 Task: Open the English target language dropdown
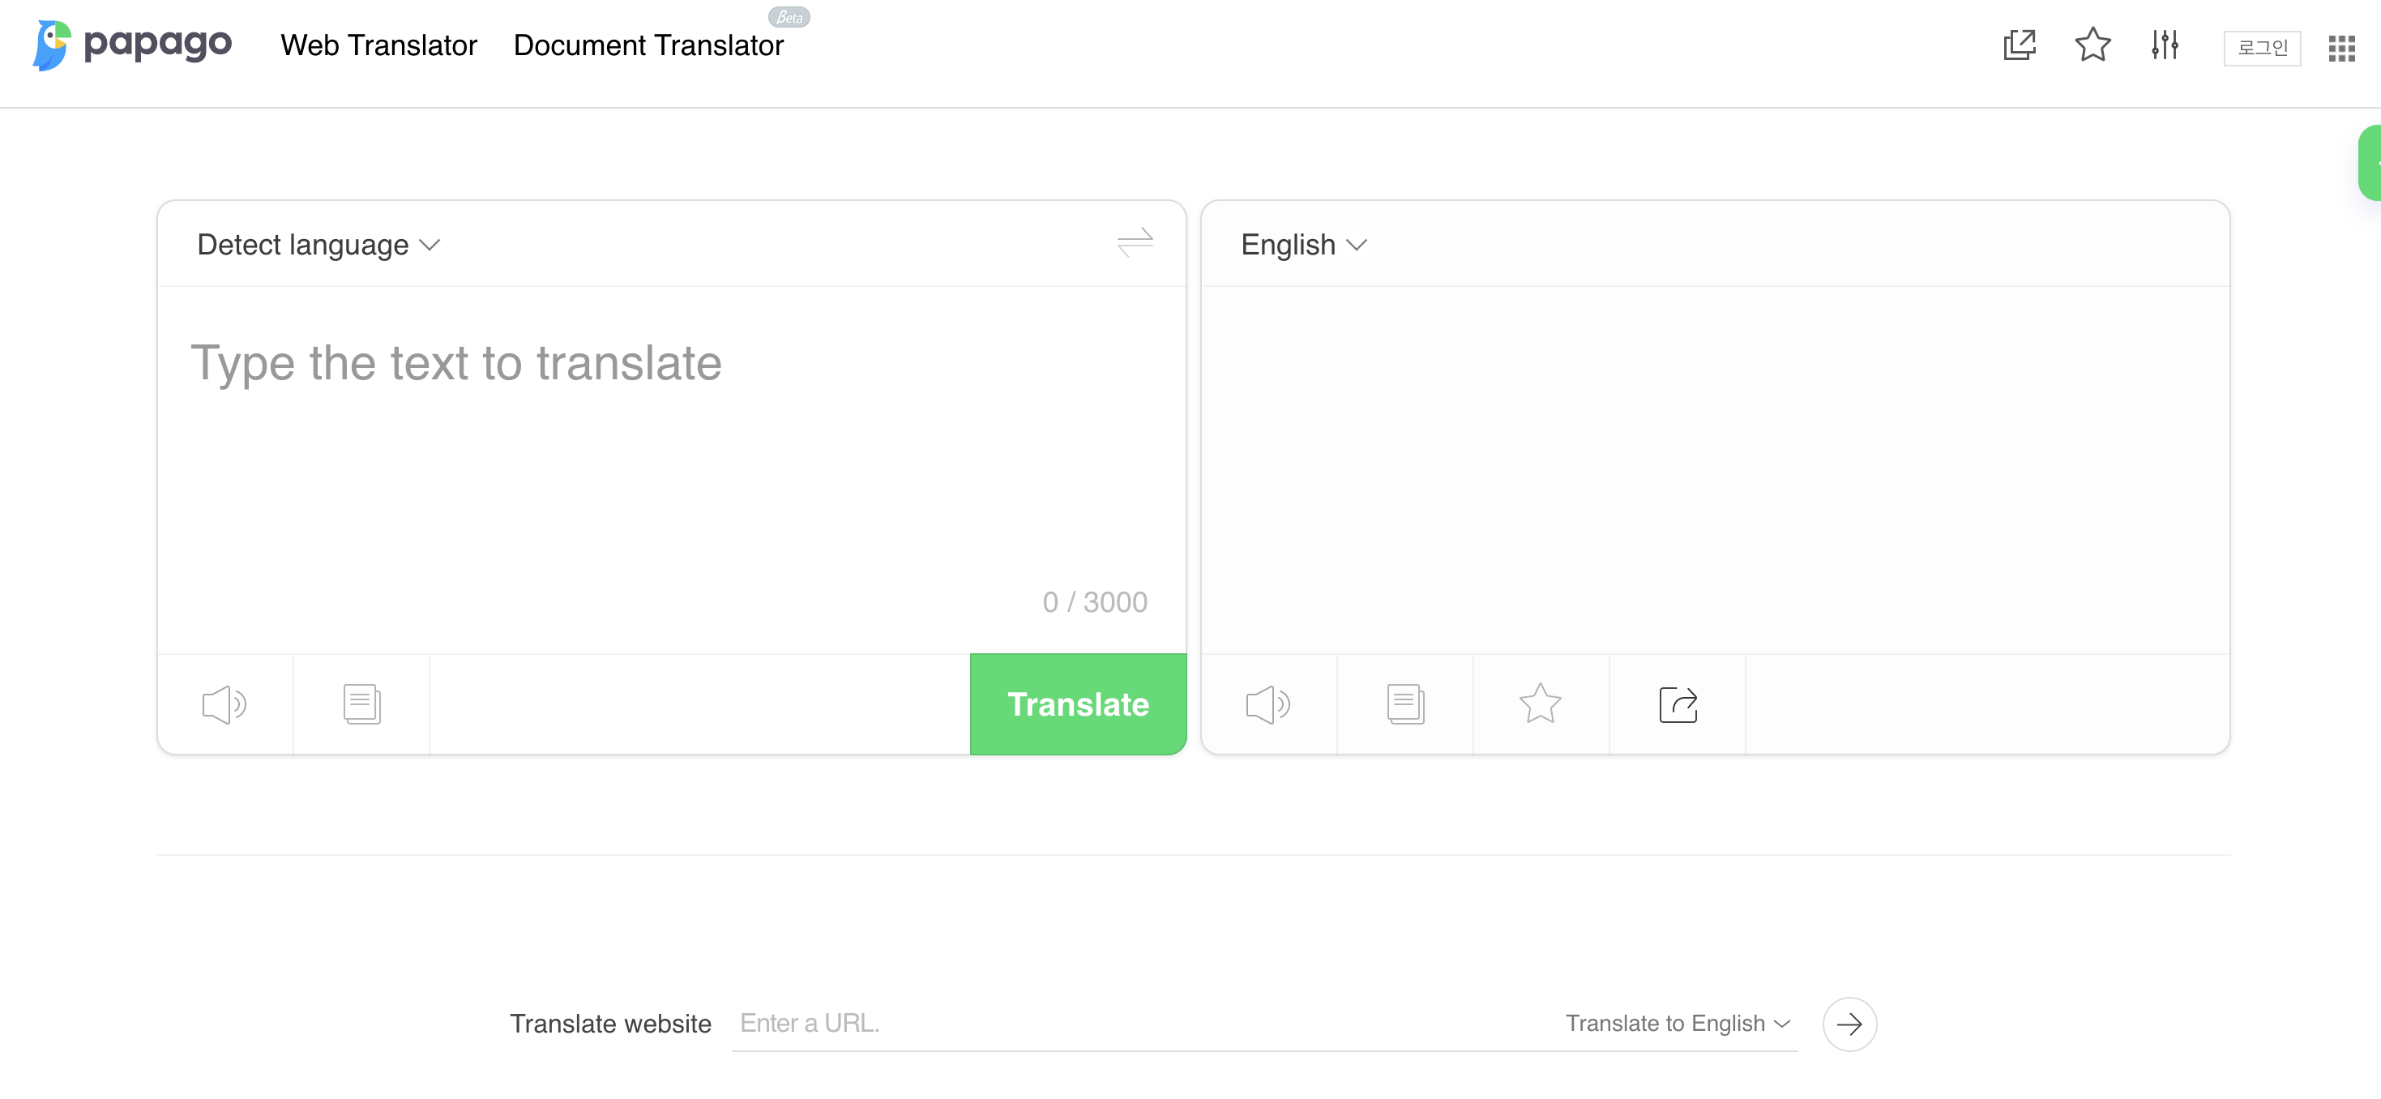coord(1302,245)
